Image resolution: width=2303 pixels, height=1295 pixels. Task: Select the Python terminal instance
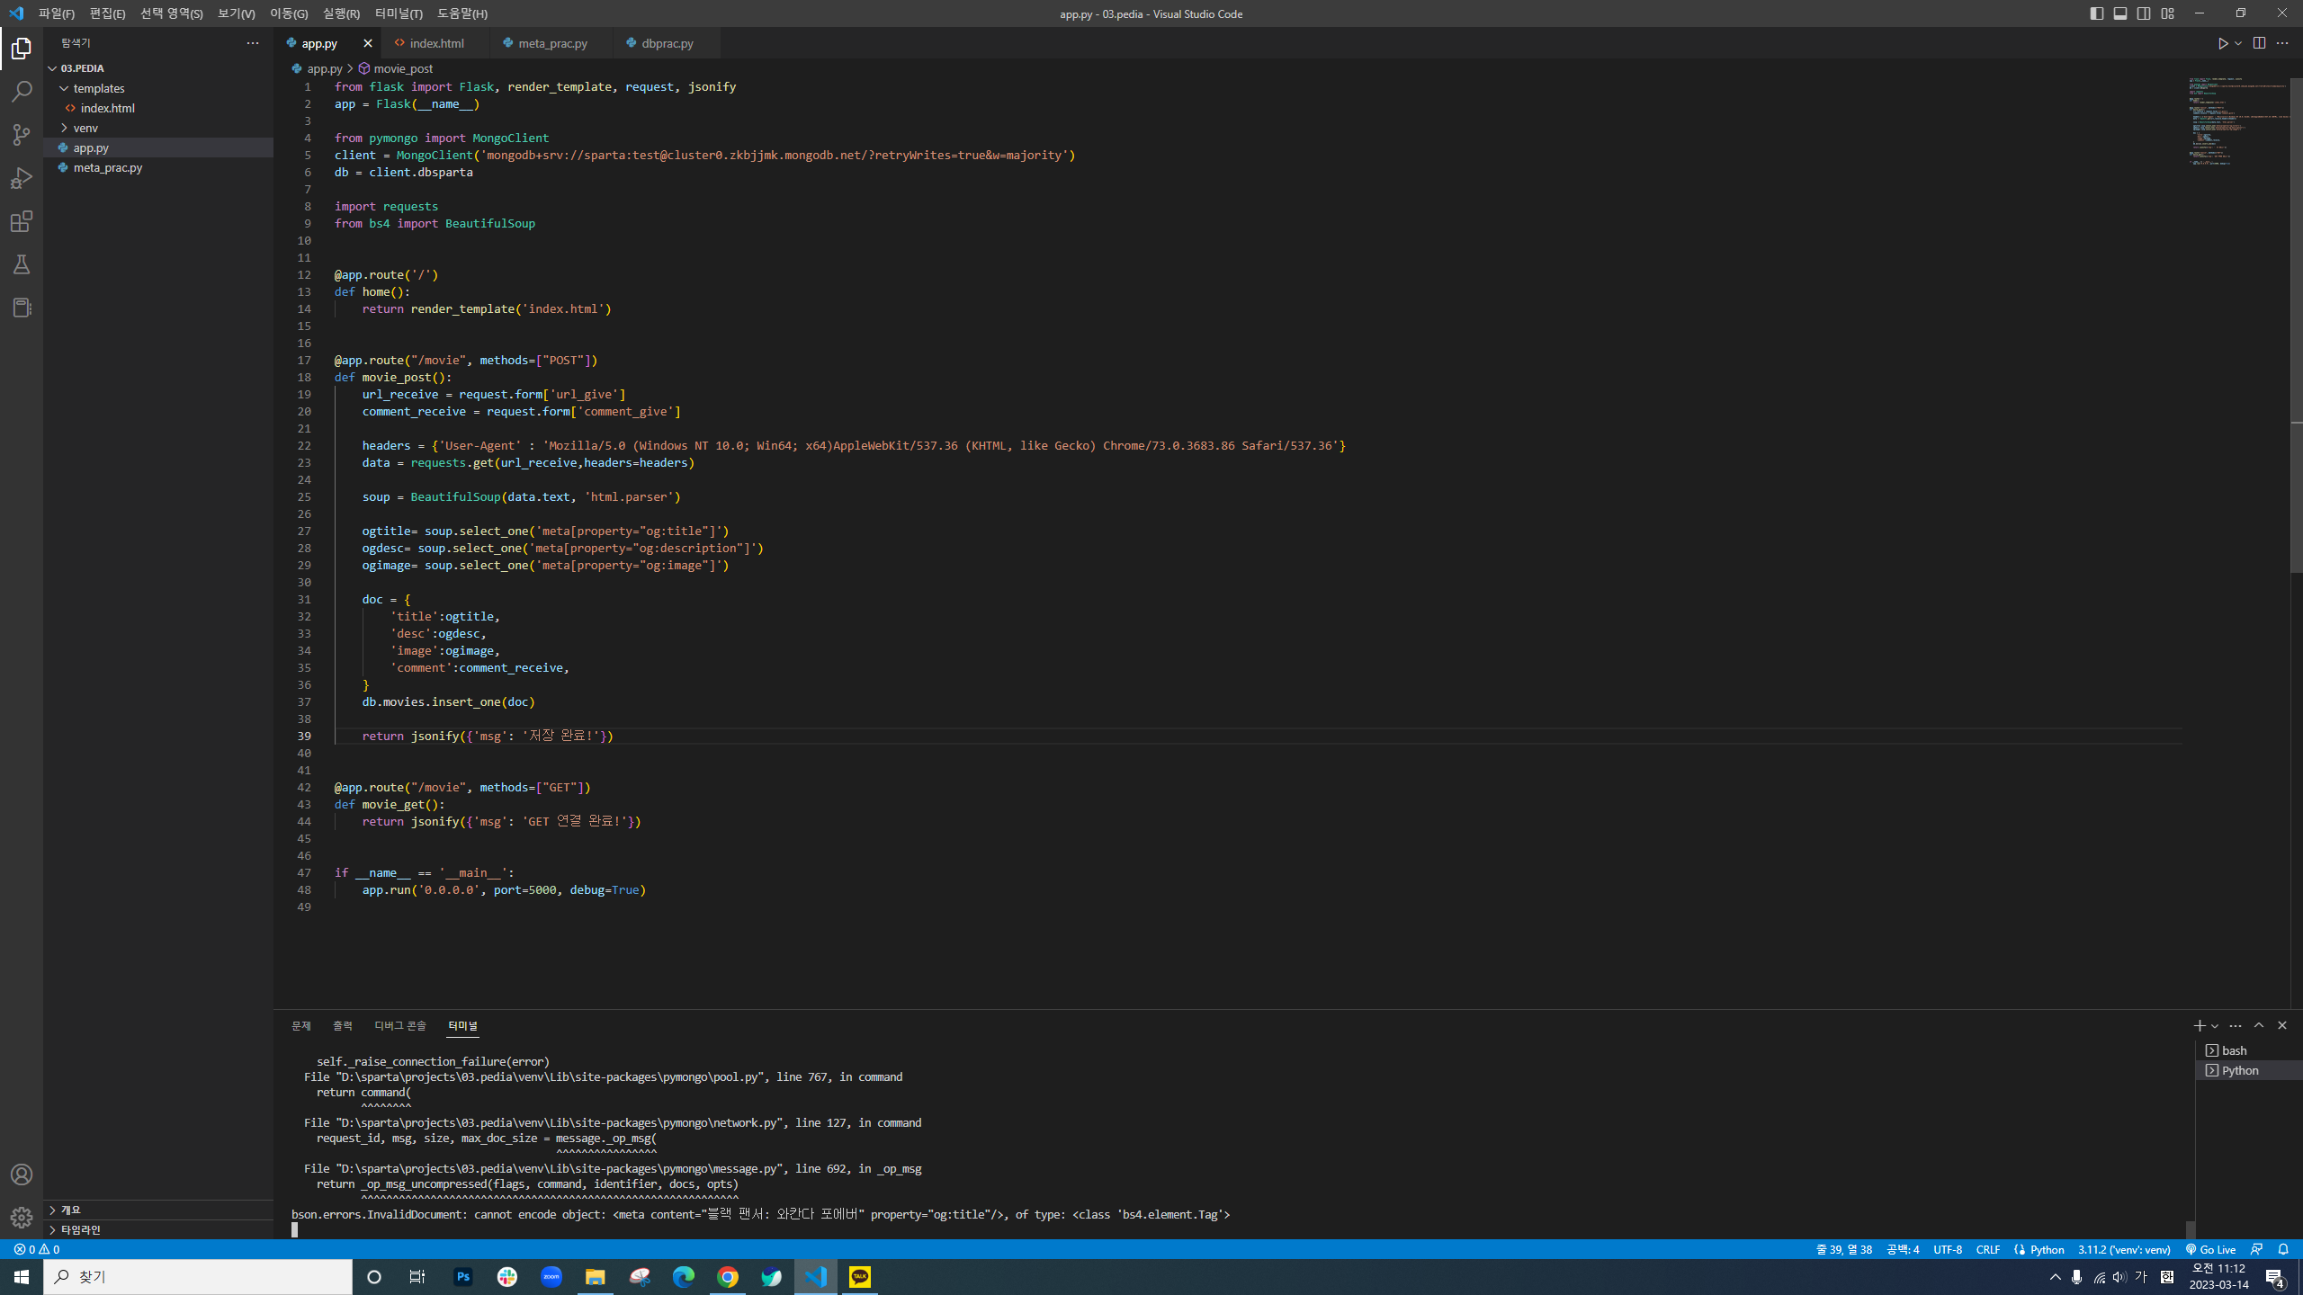[x=2248, y=1070]
